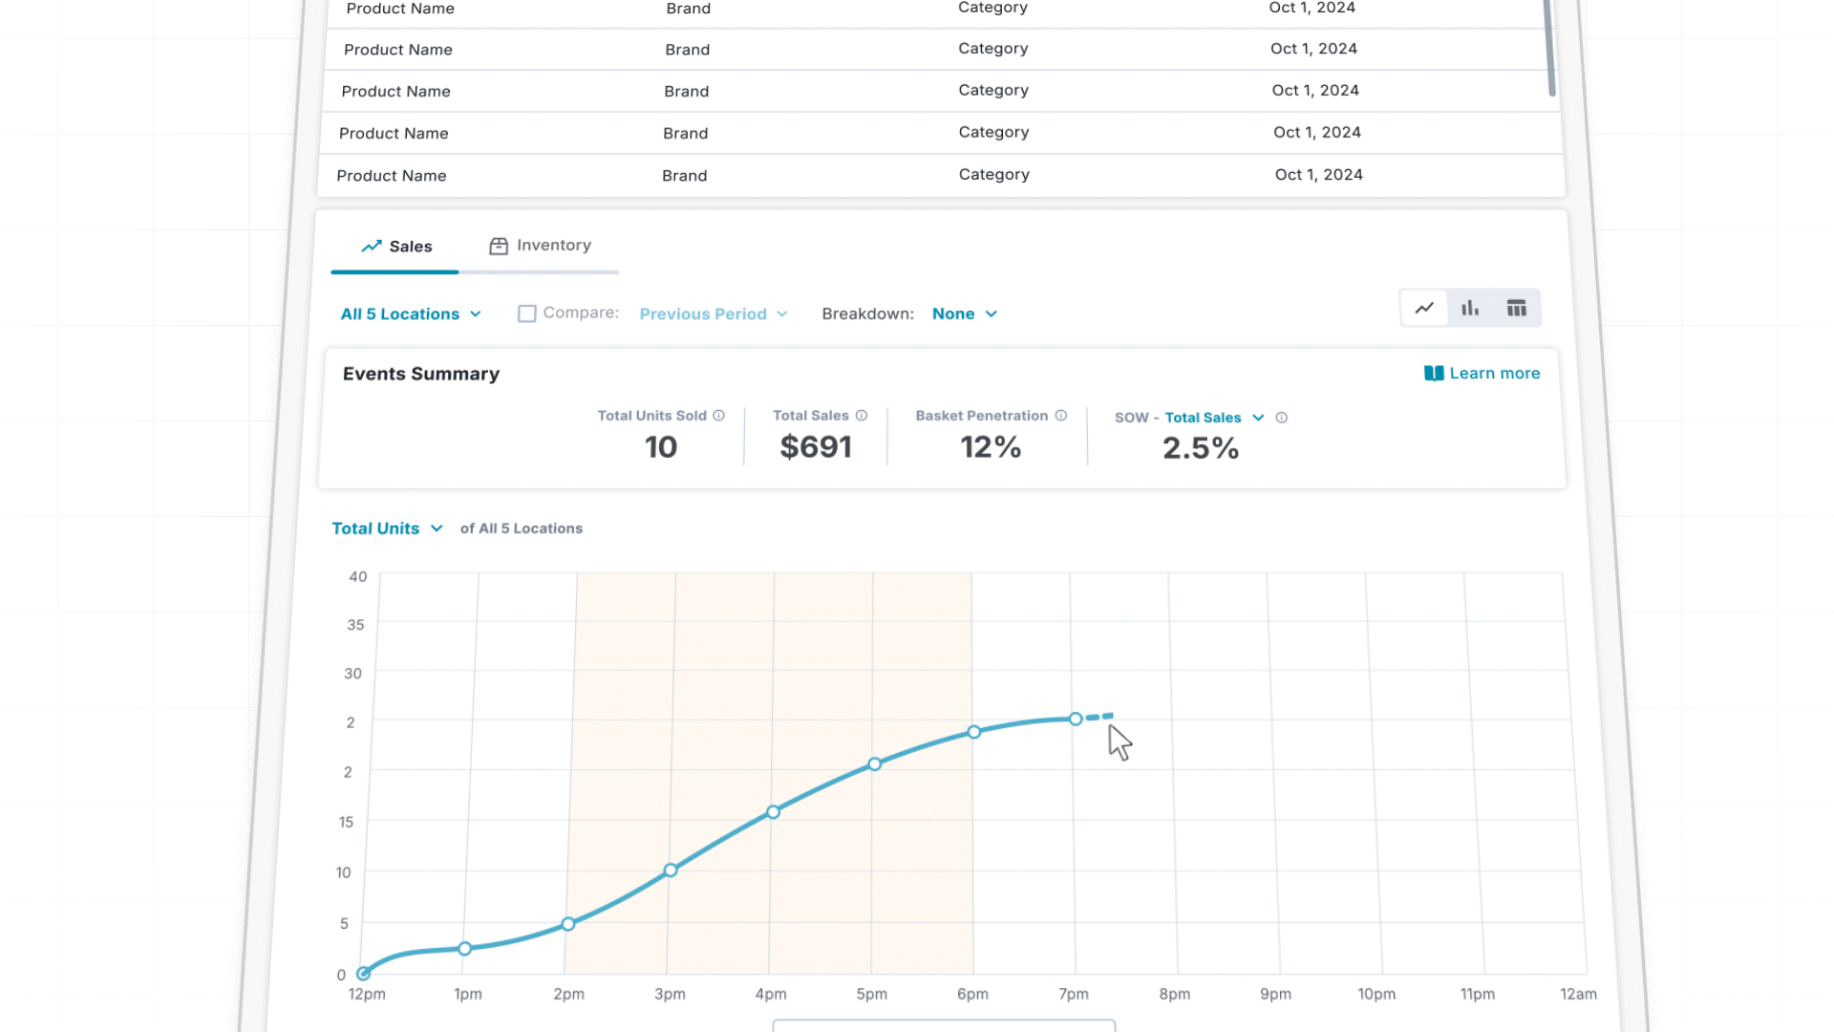This screenshot has height=1032, width=1834.
Task: Click info icon beside Basket Penetration
Action: (1061, 416)
